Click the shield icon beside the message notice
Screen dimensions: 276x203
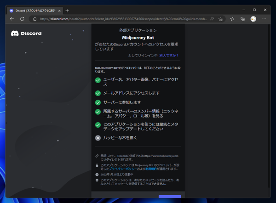point(97,180)
